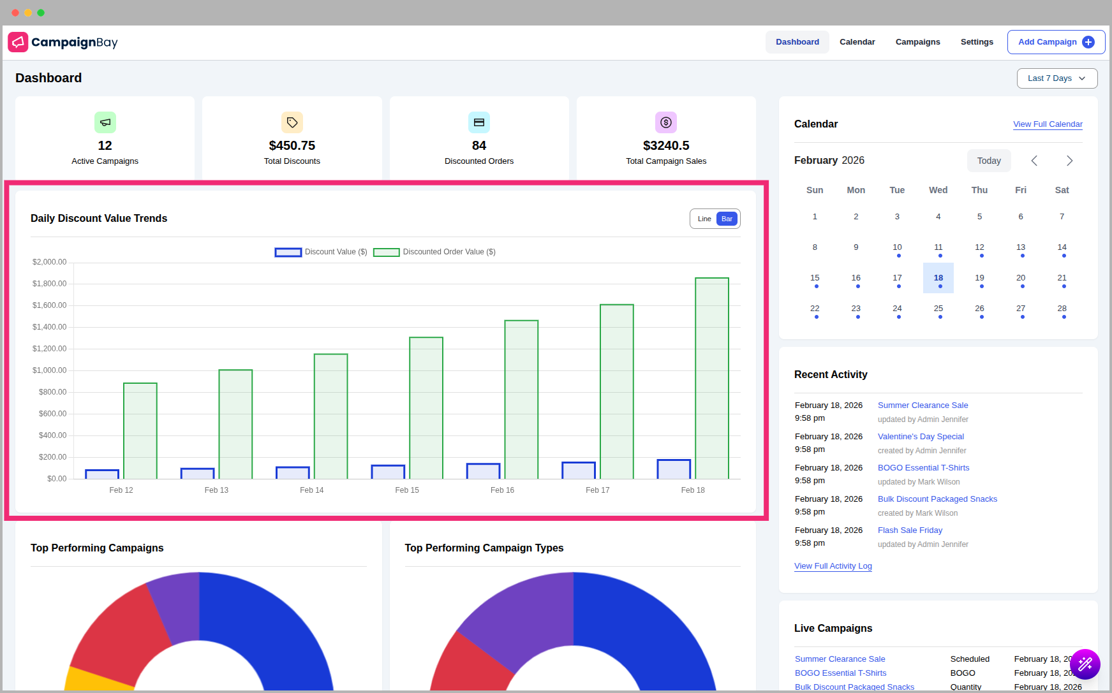Open the Last 7 Days dropdown
This screenshot has width=1112, height=693.
click(1056, 78)
